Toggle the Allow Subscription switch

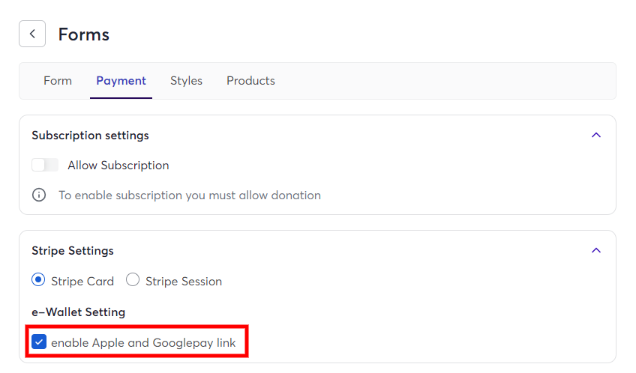[45, 165]
